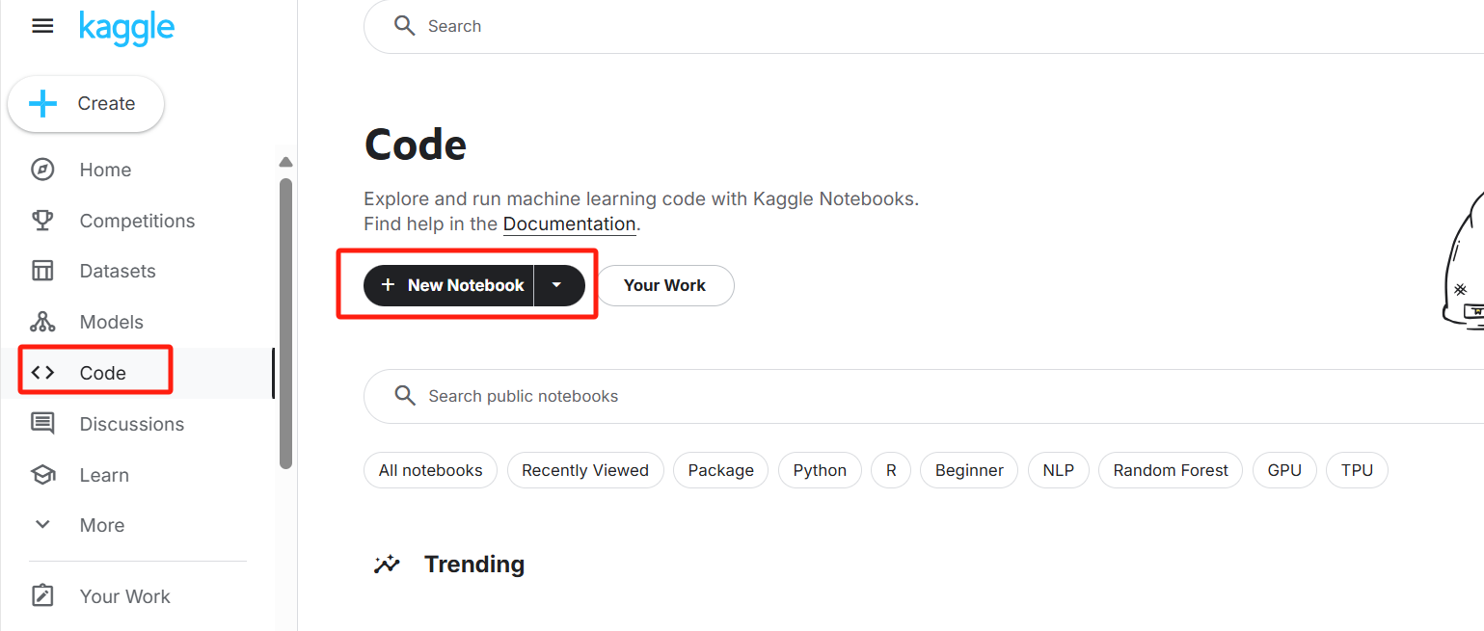
Task: Select the Competitions trophy icon
Action: tap(42, 220)
